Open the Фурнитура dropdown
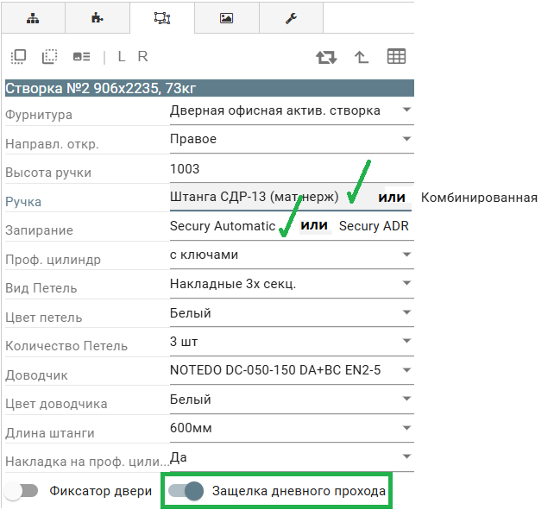The height and width of the screenshot is (516, 554). tap(292, 111)
